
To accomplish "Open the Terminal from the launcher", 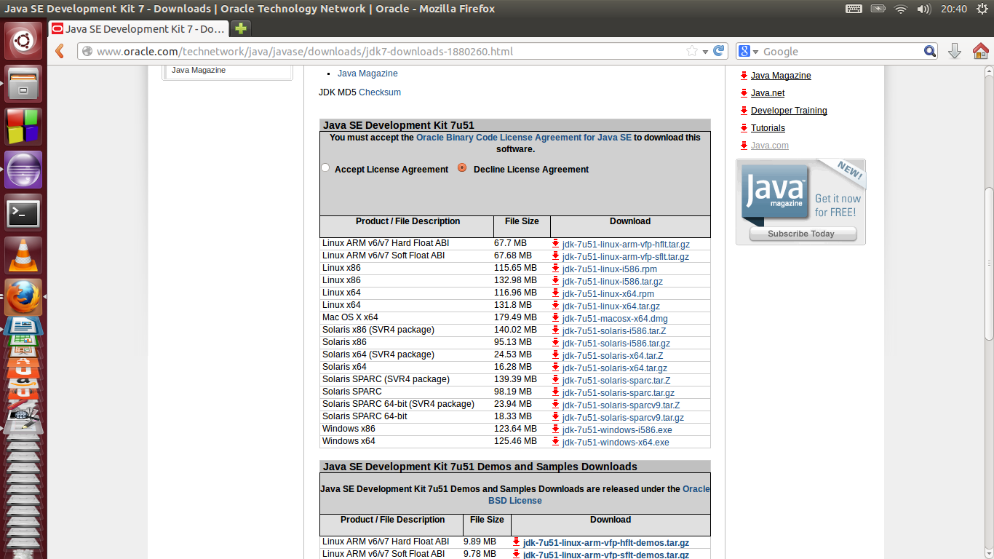I will (x=24, y=213).
